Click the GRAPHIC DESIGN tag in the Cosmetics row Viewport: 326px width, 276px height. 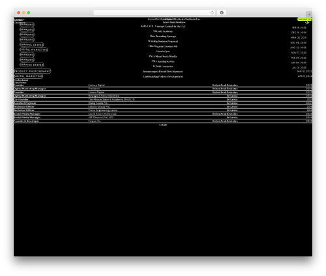pyautogui.click(x=31, y=65)
